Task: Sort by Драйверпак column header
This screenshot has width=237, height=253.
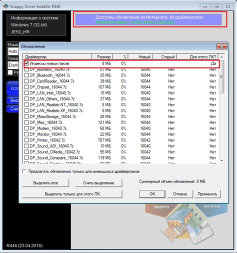Action: pos(57,57)
